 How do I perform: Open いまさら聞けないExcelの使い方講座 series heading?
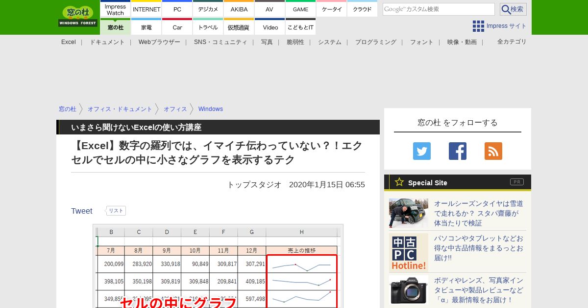click(x=136, y=128)
